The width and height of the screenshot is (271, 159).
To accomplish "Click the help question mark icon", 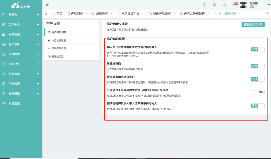I will coord(205,5).
